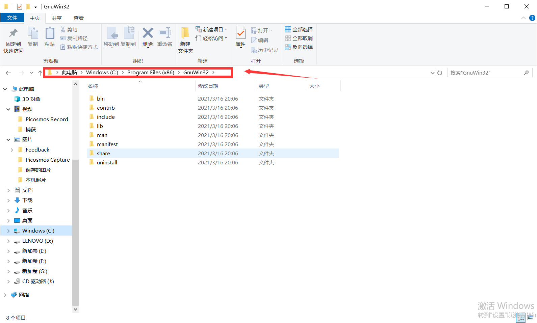This screenshot has height=323, width=537.
Task: Click the Properties (属性) checkmark icon
Action: (x=240, y=33)
